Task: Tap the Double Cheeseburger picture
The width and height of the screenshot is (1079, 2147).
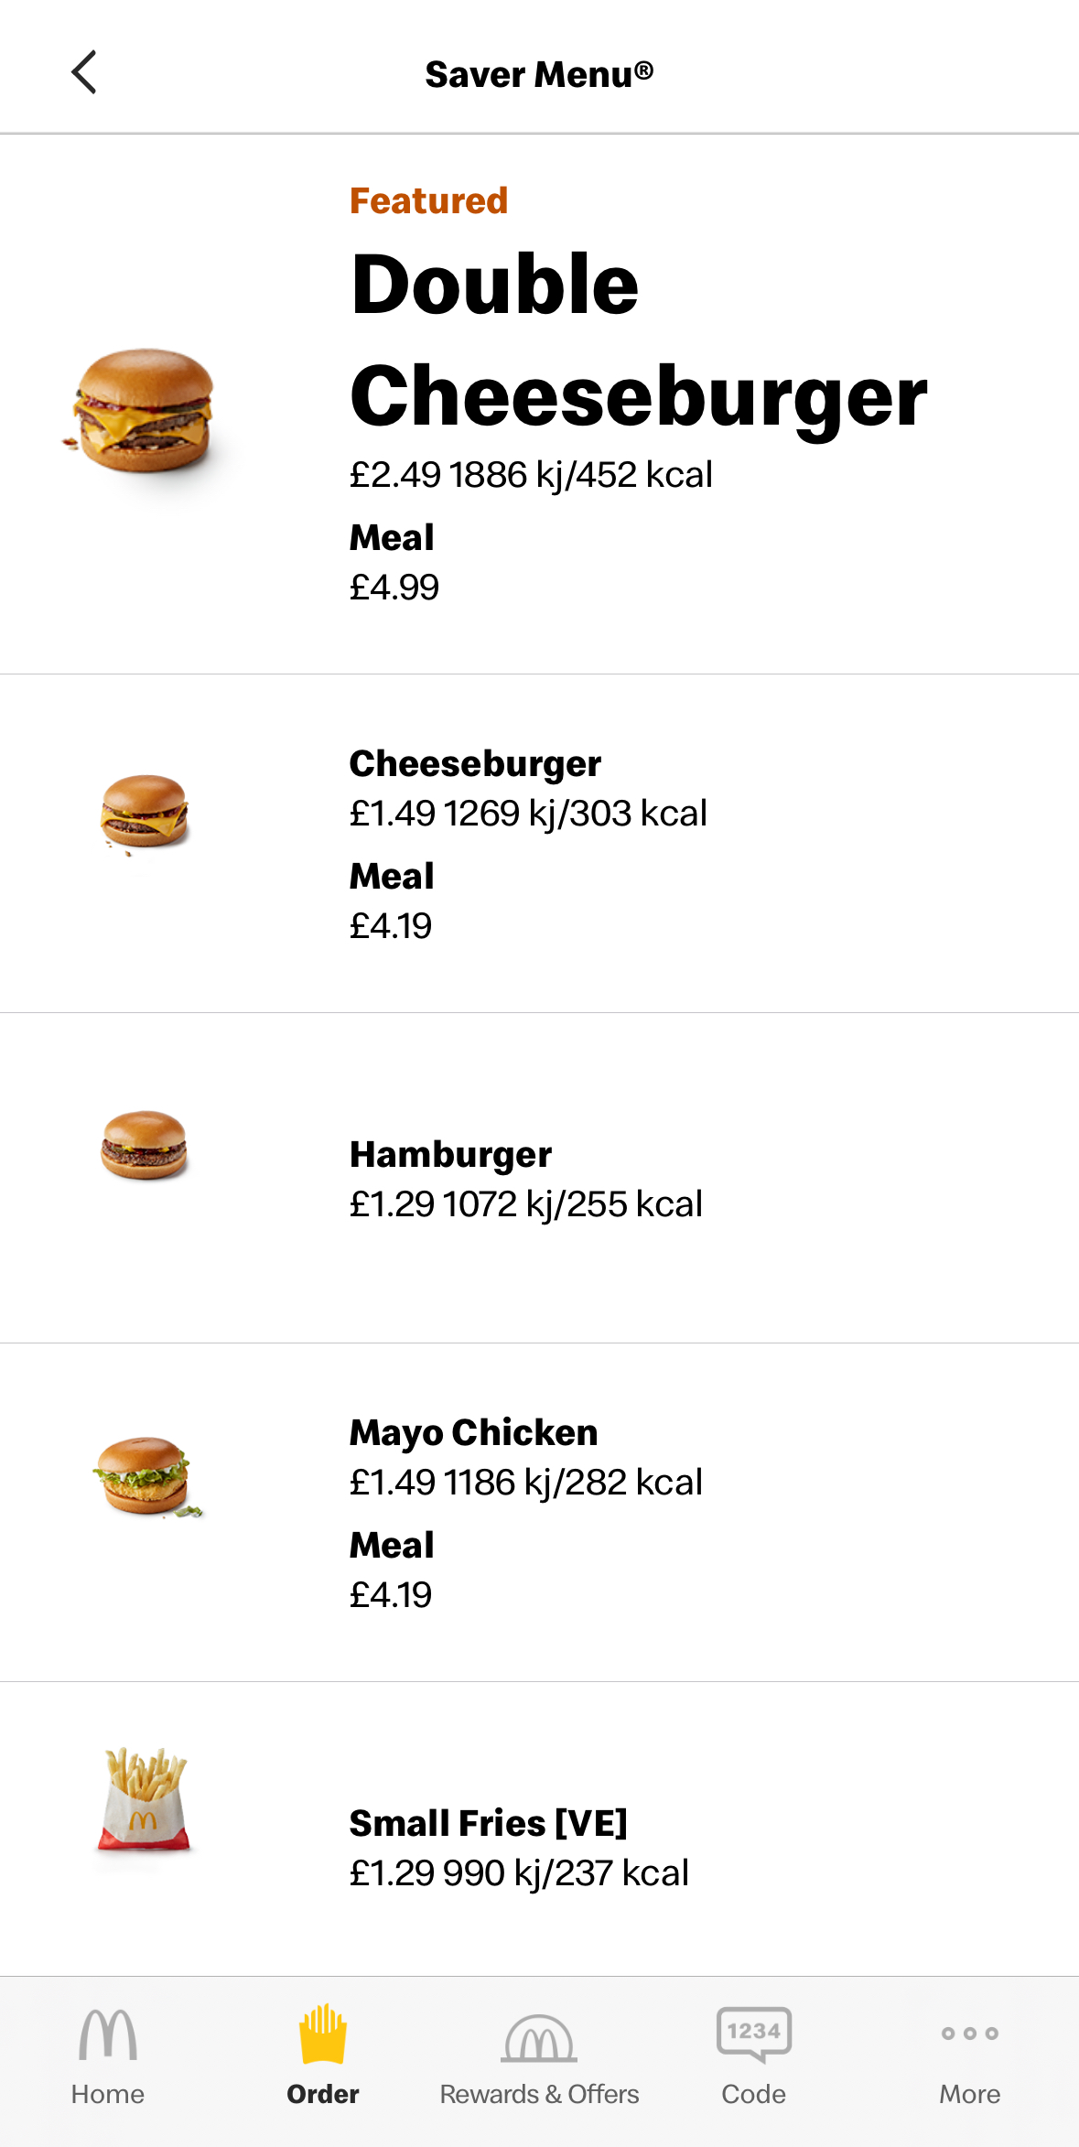Action: point(144,410)
